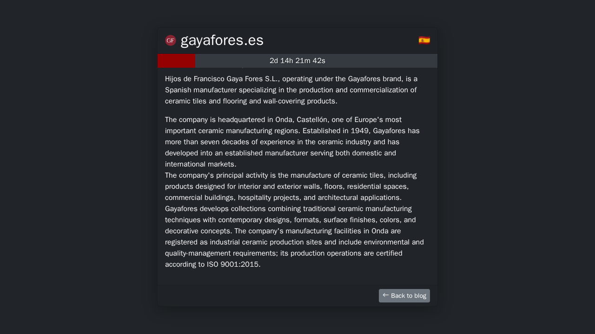Click the line 'international markets.'
The width and height of the screenshot is (595, 334).
pos(201,164)
